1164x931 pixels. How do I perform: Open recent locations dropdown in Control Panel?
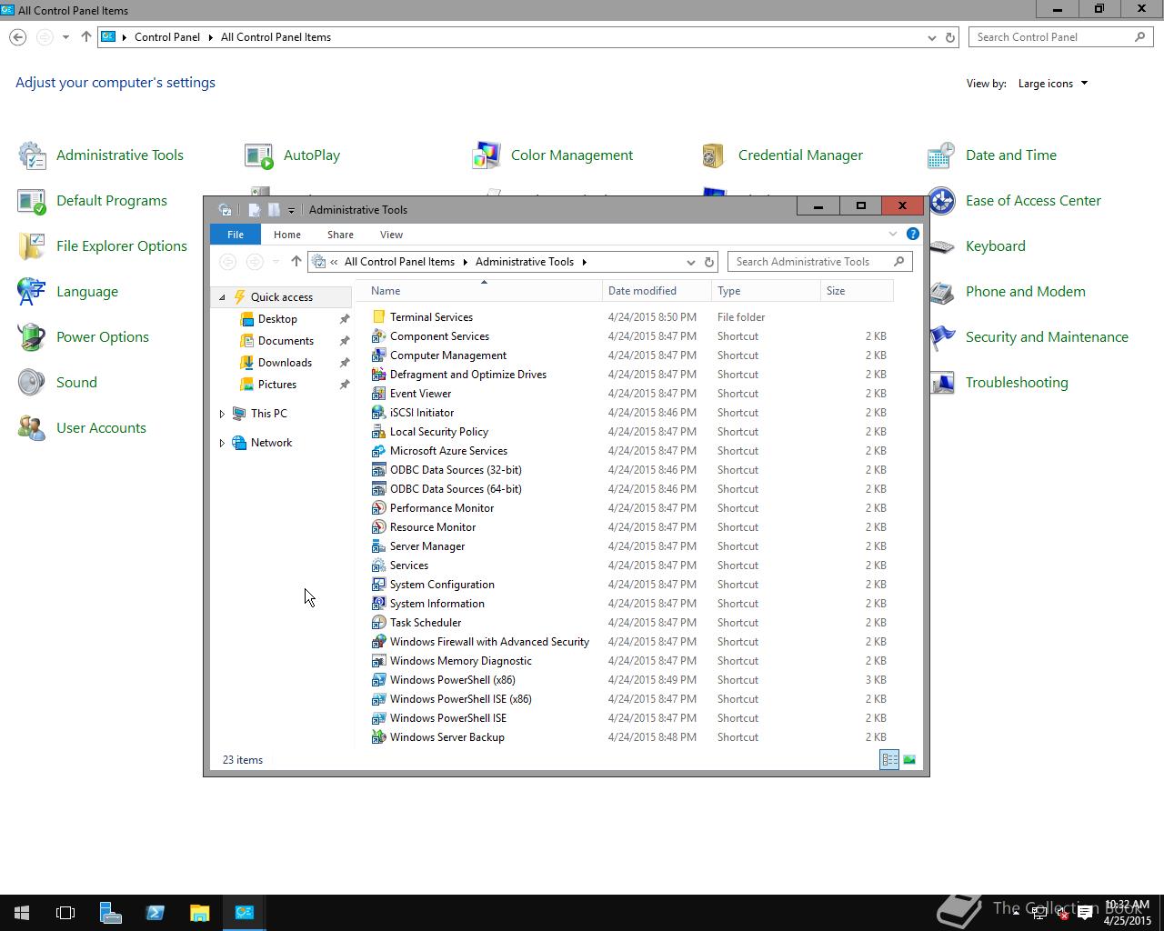(x=65, y=37)
